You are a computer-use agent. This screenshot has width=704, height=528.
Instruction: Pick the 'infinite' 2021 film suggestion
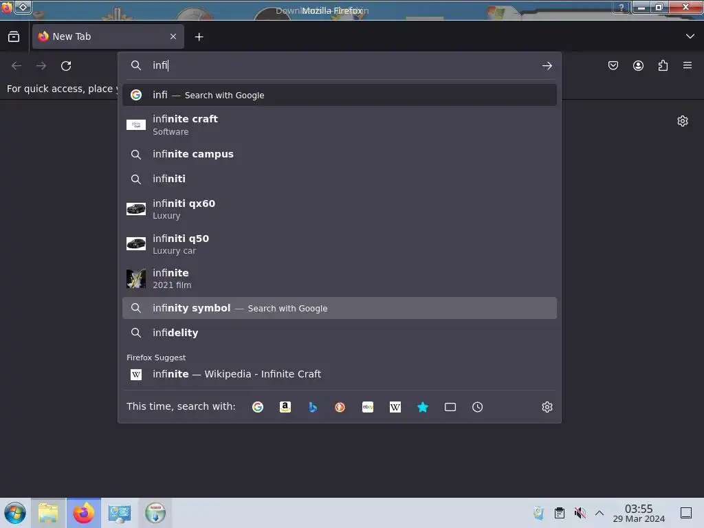pos(340,278)
